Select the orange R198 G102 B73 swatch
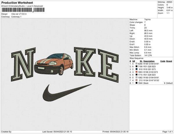This screenshot has width=174, height=134. pyautogui.click(x=137, y=72)
